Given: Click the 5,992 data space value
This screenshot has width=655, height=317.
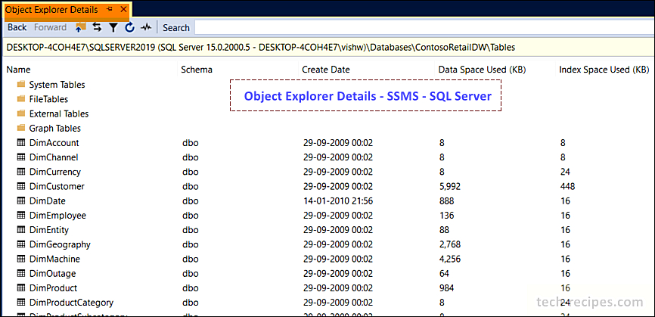Looking at the screenshot, I should click(x=449, y=186).
